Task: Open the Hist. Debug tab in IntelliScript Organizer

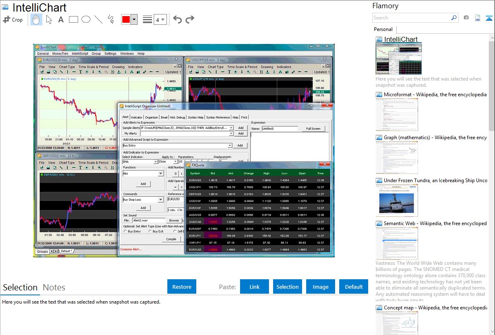Action: pos(177,117)
